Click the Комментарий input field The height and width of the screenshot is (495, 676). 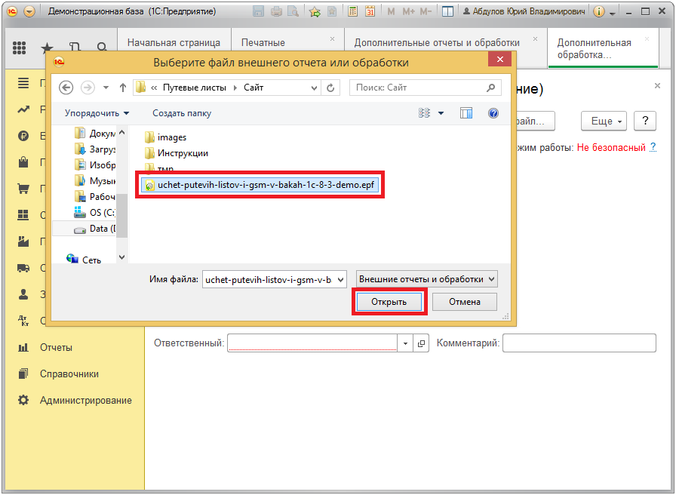[x=579, y=343]
